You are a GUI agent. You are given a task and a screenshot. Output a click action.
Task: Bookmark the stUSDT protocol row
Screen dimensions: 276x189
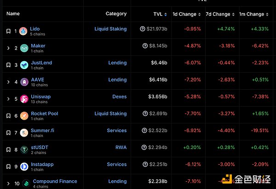(8, 149)
